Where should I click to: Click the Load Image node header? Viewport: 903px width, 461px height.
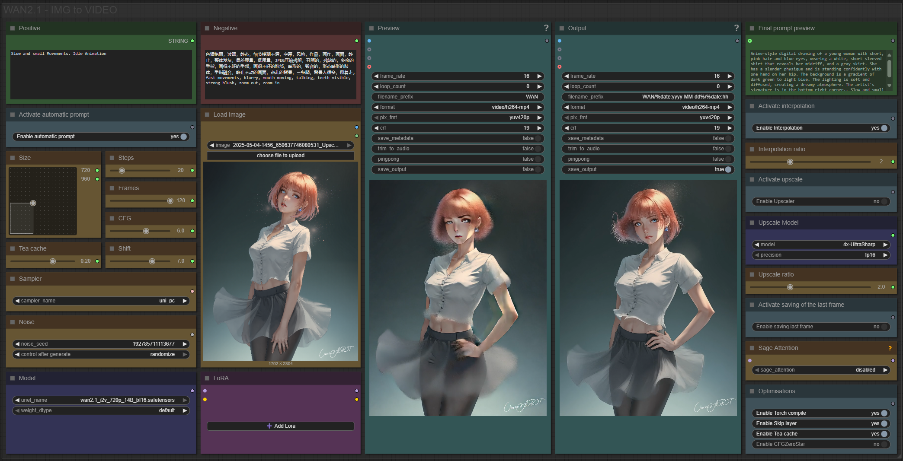(229, 114)
